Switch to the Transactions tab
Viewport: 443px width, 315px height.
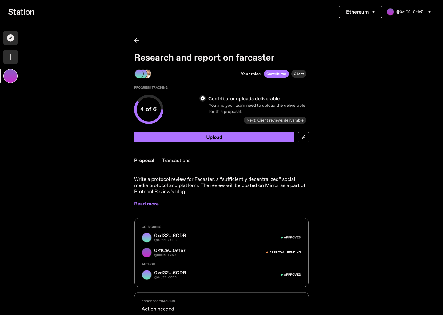[176, 161]
